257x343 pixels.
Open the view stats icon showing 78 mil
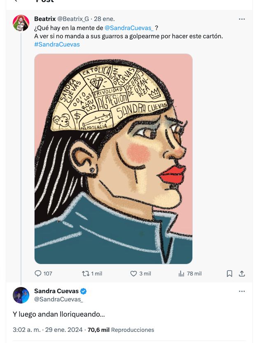point(181,273)
